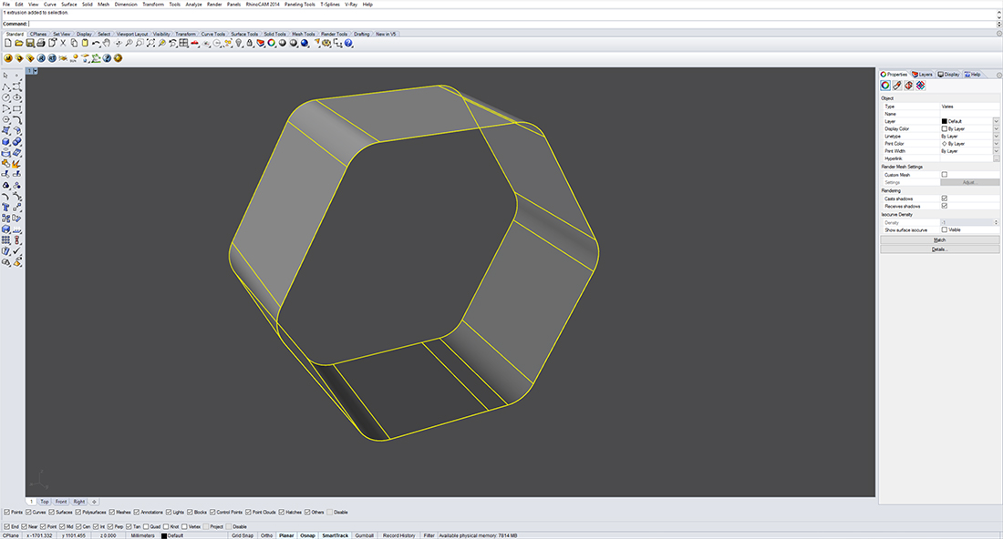This screenshot has height=539, width=1003.
Task: Click the color wheel icon in Standard toolbar
Action: point(271,44)
